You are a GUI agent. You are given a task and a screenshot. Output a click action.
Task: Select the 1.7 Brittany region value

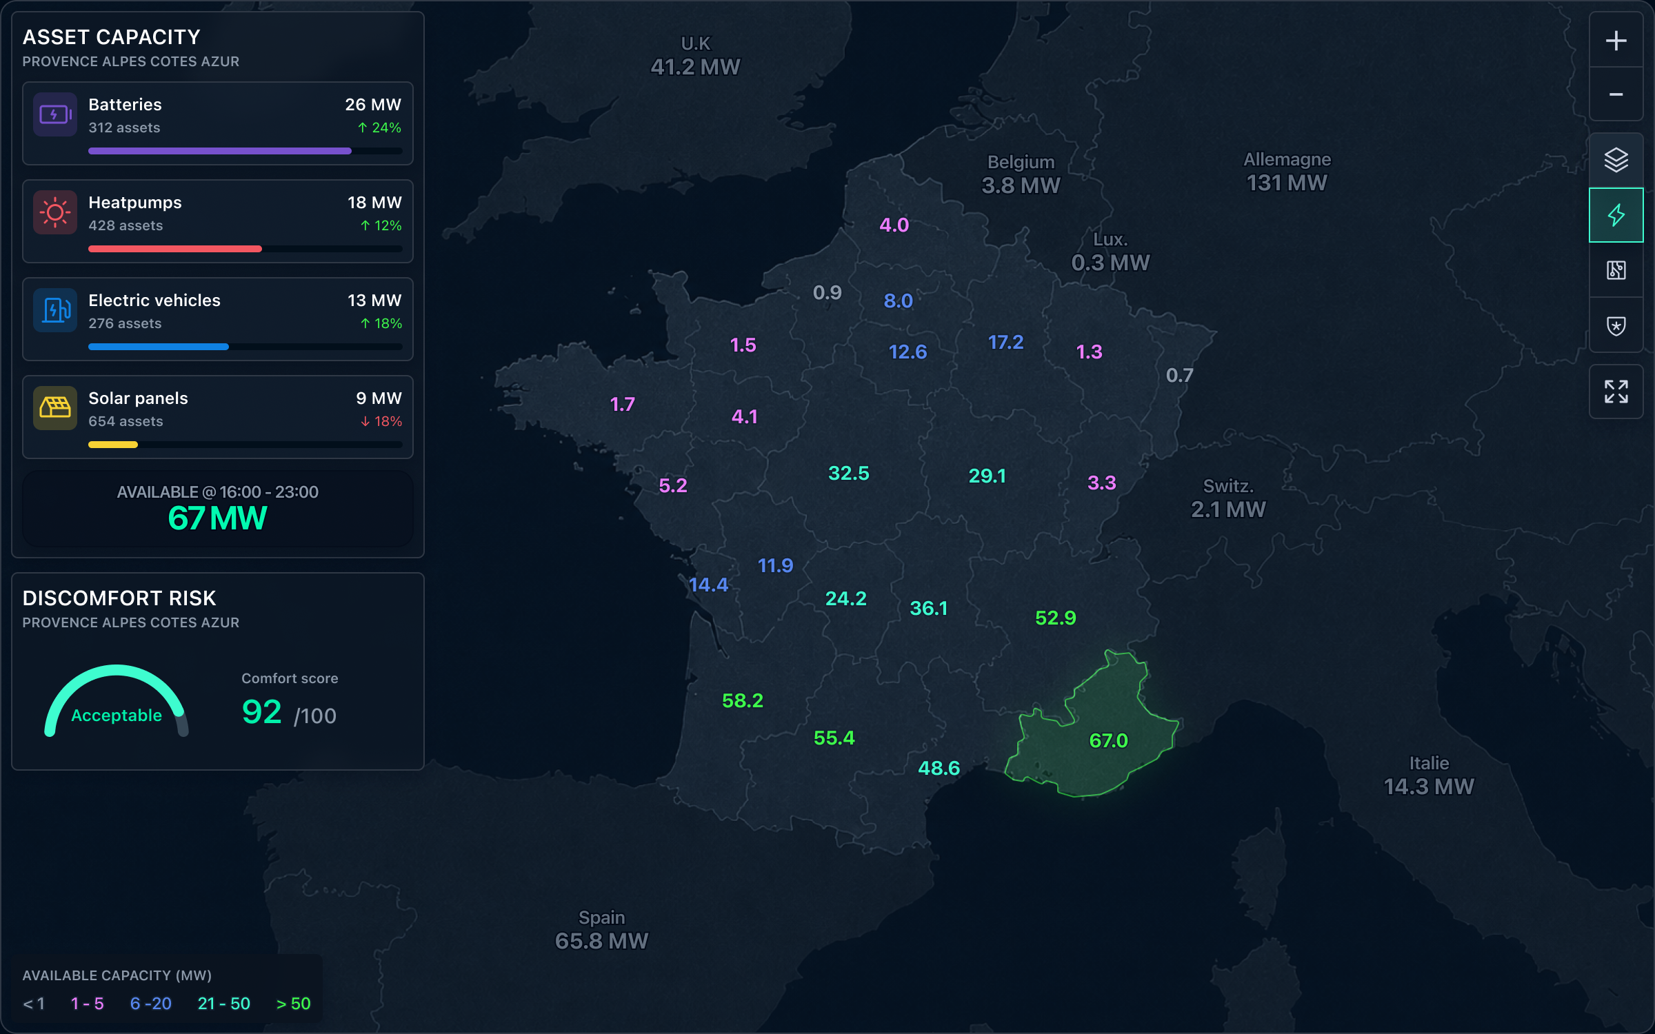(x=622, y=404)
